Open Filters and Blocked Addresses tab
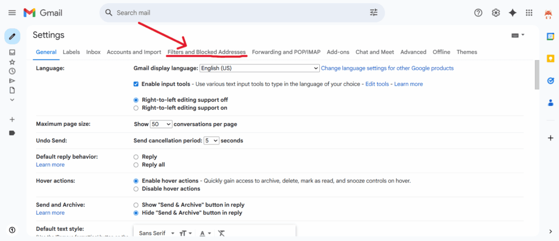 tap(206, 52)
